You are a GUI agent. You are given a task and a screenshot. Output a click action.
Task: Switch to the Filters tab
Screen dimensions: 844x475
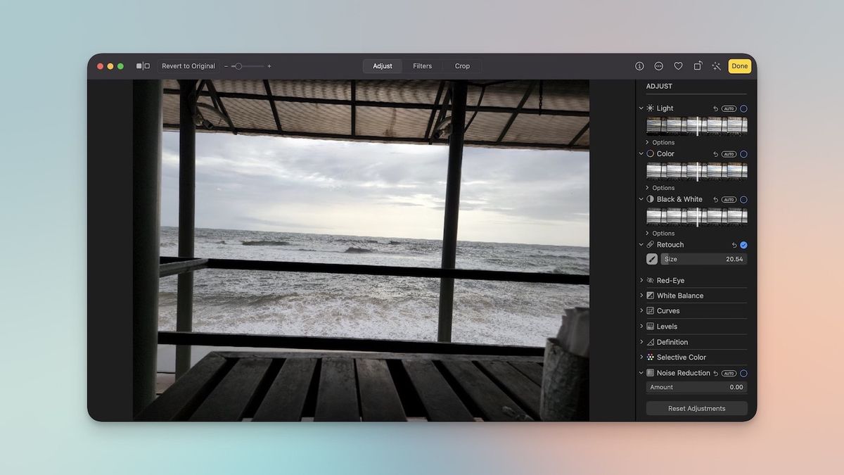point(422,65)
